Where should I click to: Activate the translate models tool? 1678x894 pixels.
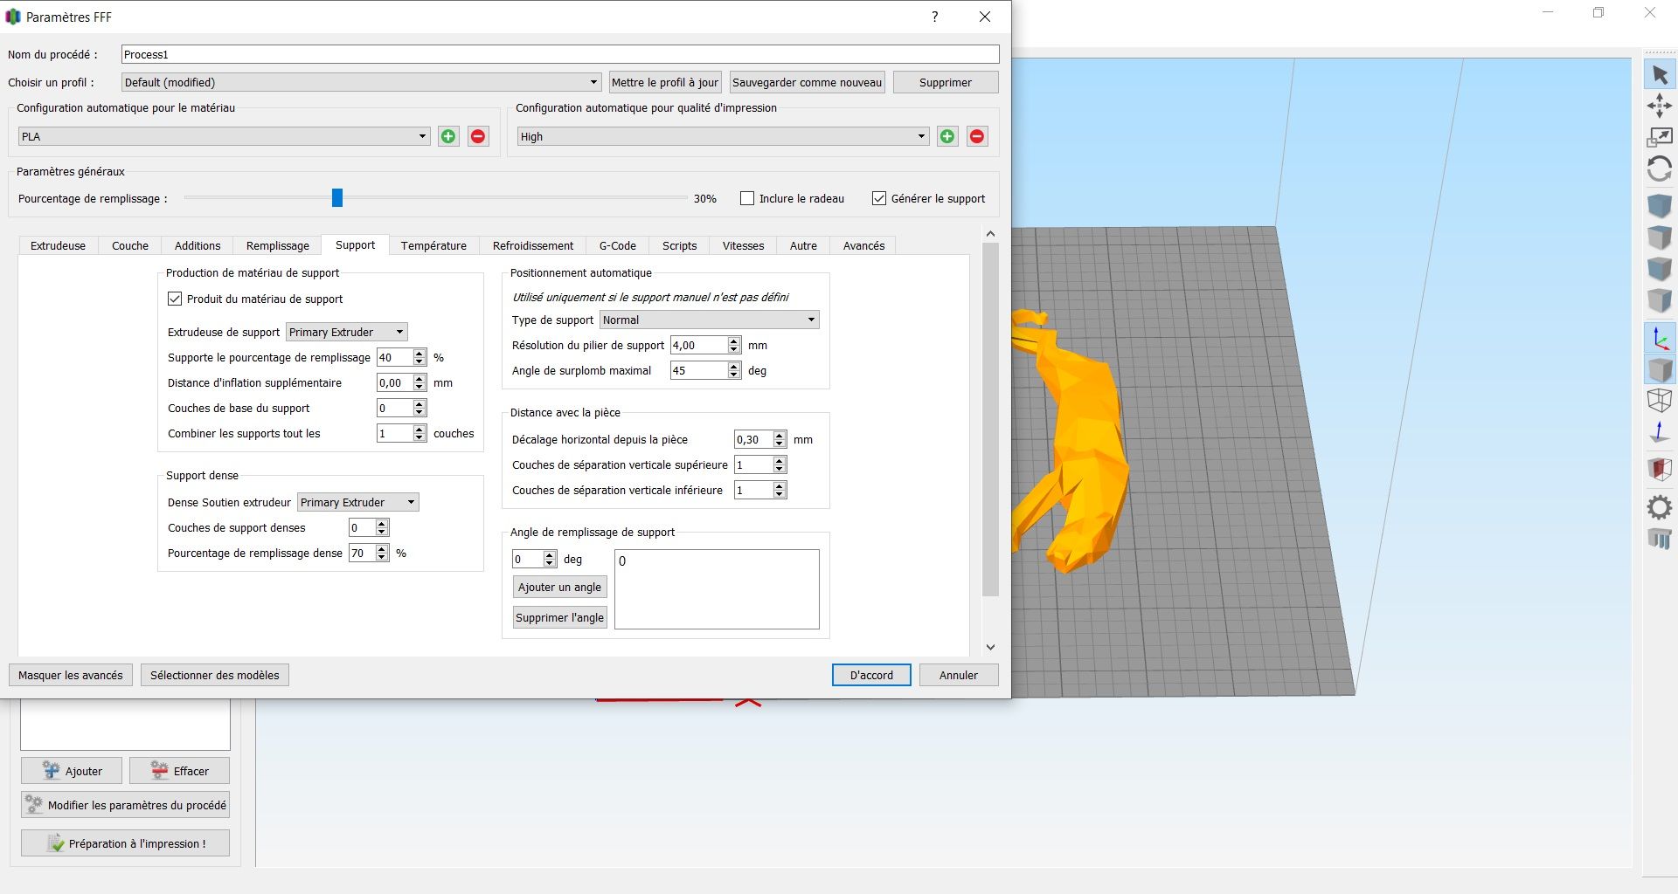tap(1660, 106)
